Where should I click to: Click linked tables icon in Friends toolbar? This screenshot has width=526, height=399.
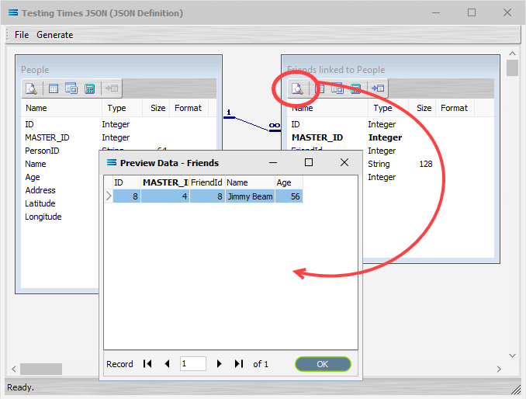click(x=337, y=88)
